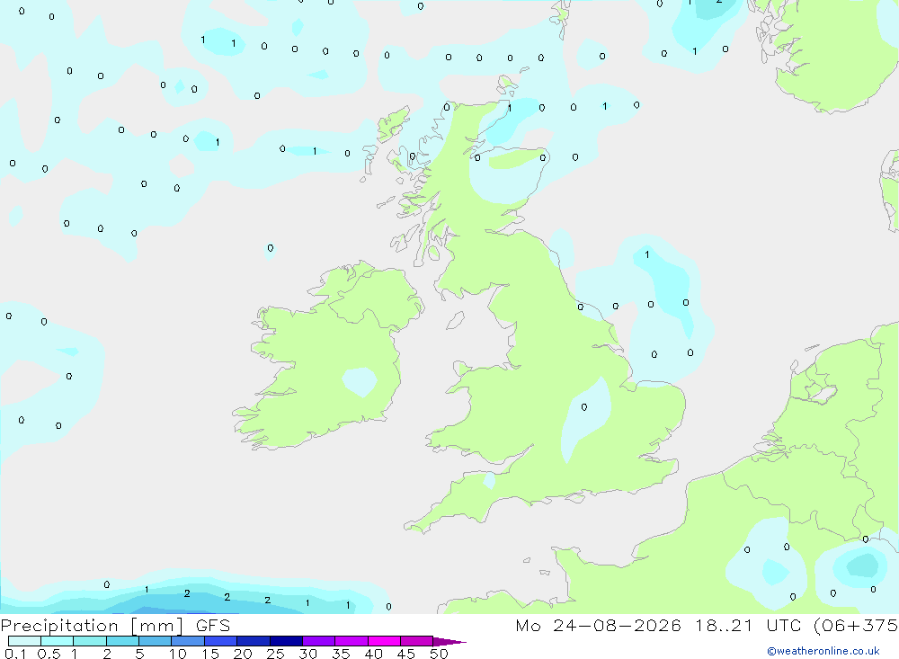
Task: Click the 35–40 mm legend color swatch
Action: pyautogui.click(x=352, y=641)
